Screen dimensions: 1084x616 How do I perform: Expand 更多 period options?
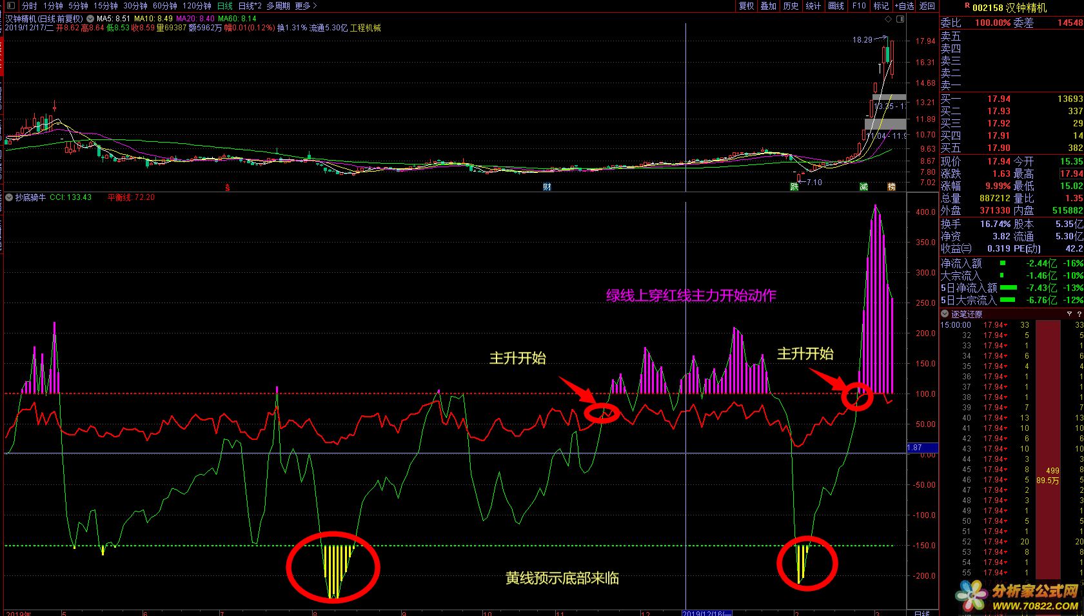click(306, 6)
